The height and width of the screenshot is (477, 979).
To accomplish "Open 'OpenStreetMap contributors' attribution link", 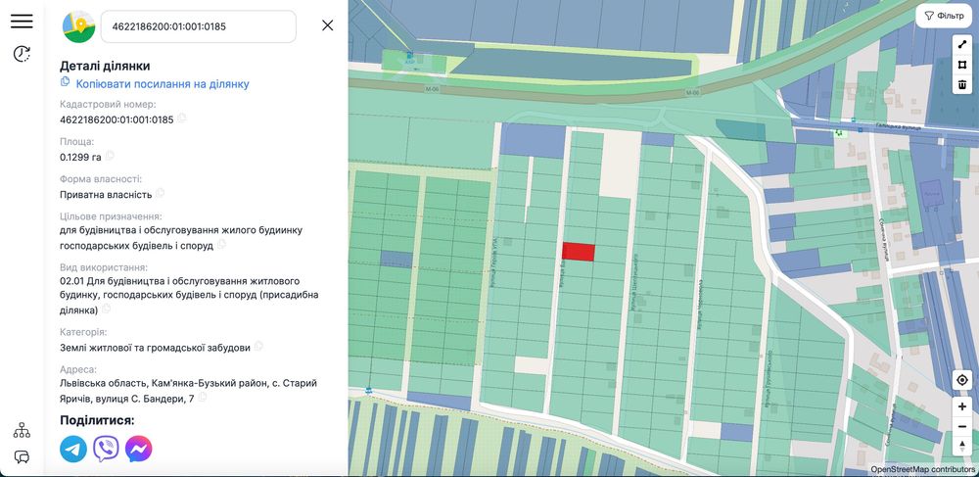I will [922, 469].
